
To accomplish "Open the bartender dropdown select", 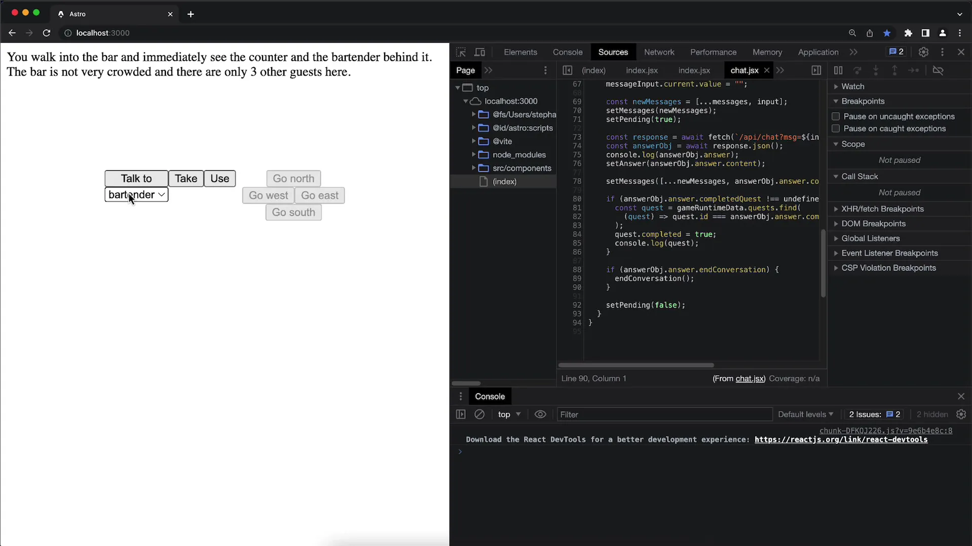I will [136, 195].
